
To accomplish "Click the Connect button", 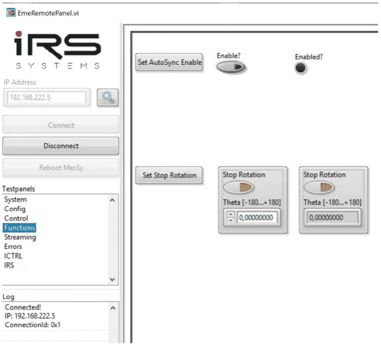I will coord(61,125).
